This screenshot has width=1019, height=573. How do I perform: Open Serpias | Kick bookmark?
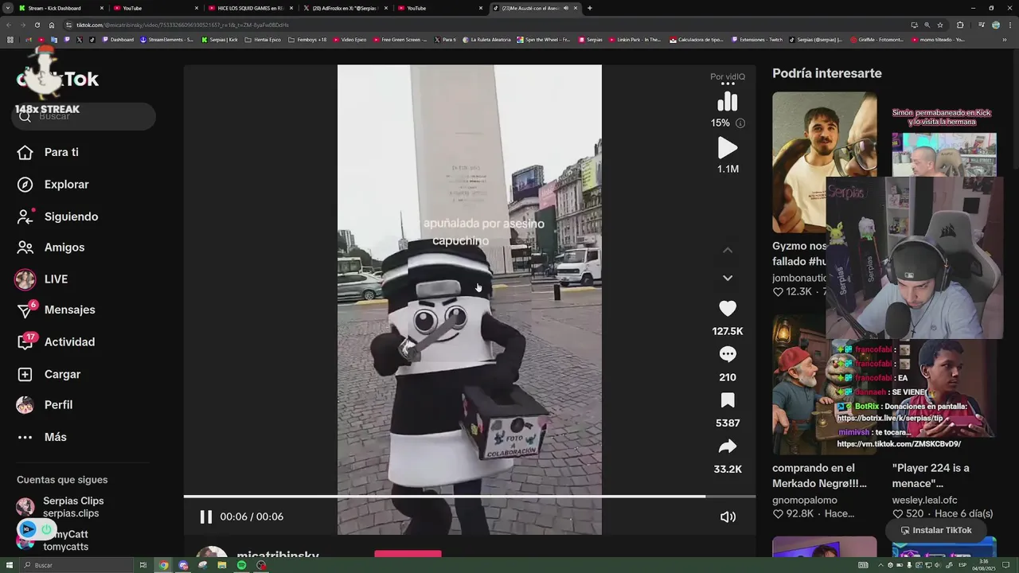[x=220, y=39]
